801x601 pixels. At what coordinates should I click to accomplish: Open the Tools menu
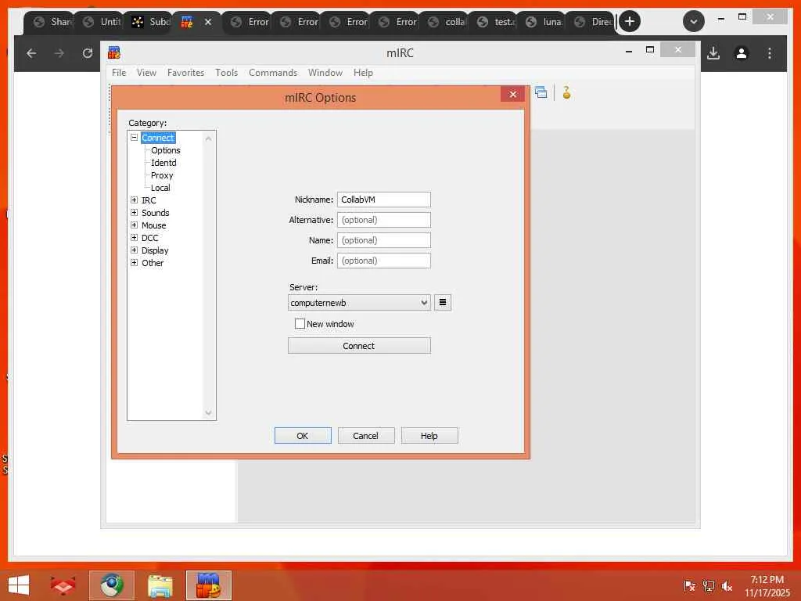[x=226, y=73]
